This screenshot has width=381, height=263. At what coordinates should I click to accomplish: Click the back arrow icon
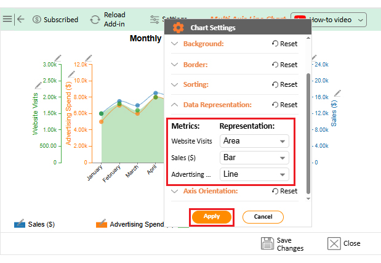click(x=21, y=19)
